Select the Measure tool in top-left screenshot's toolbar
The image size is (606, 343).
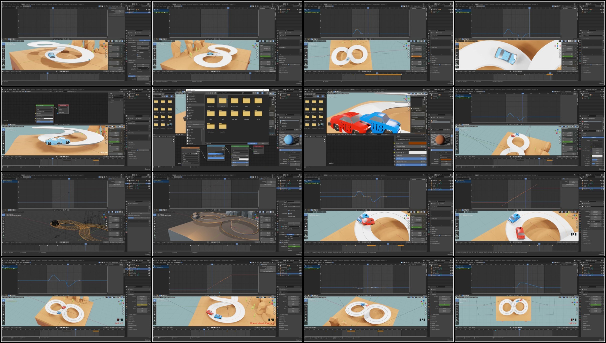coord(3,64)
